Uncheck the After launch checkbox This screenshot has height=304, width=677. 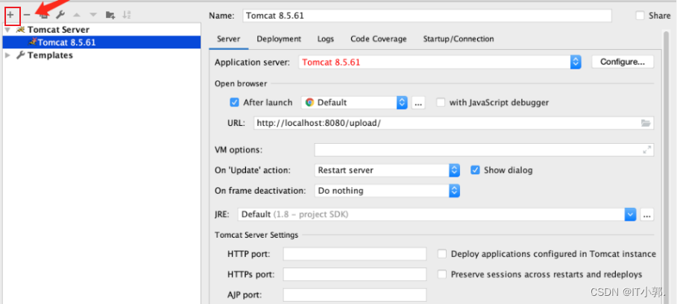(234, 103)
